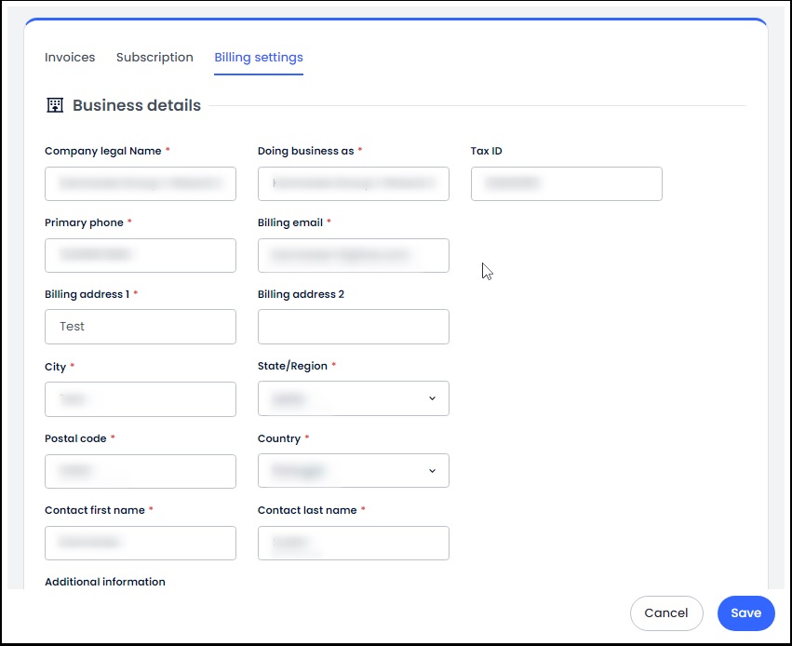
Task: Click the Primary phone field
Action: [x=140, y=255]
